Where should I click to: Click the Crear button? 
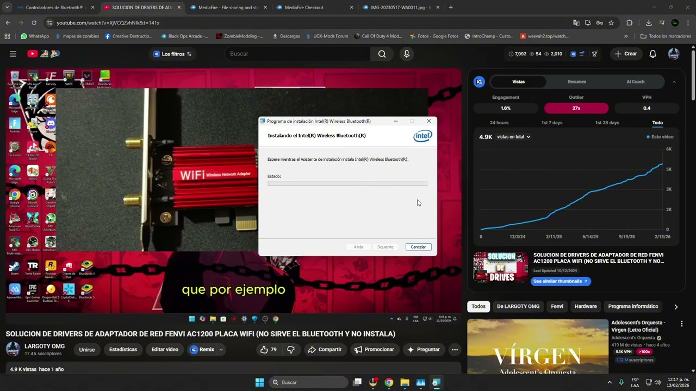pyautogui.click(x=625, y=54)
